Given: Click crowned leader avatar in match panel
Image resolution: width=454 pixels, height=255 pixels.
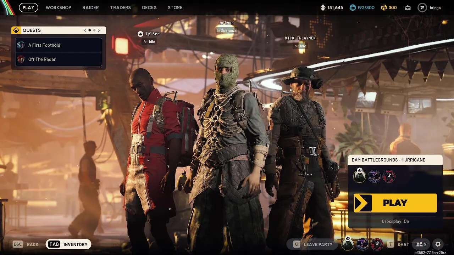Looking at the screenshot, I should tap(359, 176).
